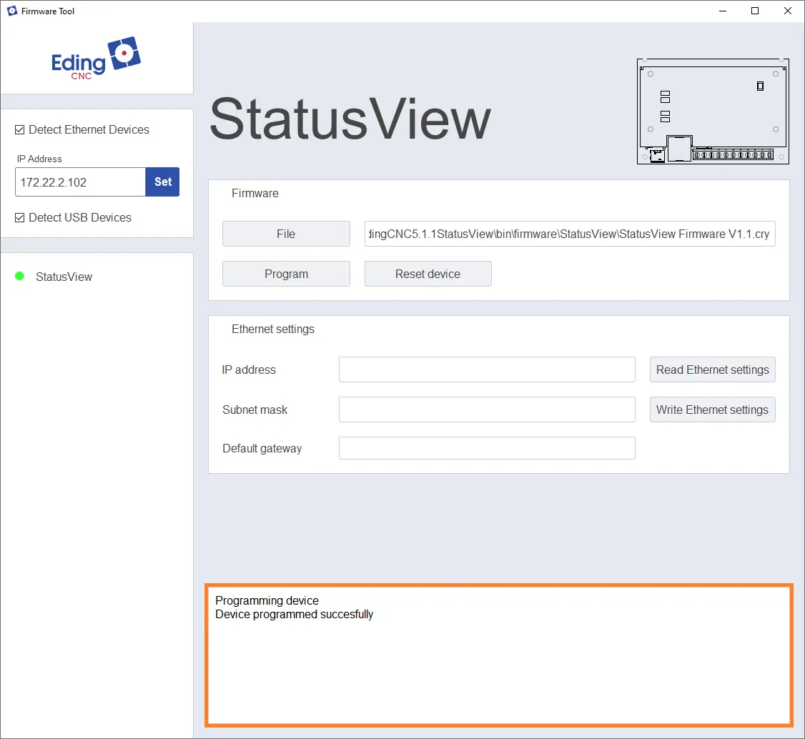This screenshot has width=805, height=739.
Task: Click the sidebar IP Address input field
Action: tap(80, 182)
